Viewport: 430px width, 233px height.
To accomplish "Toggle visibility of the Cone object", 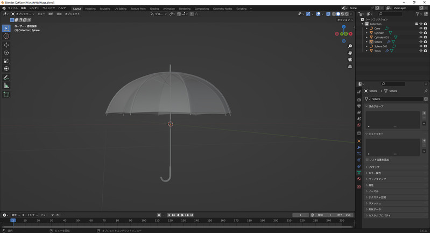I will click(421, 29).
